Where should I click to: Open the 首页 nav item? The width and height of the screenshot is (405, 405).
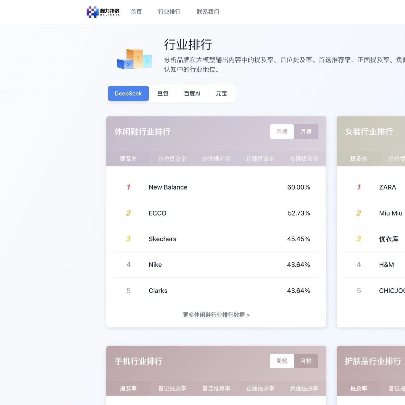(x=136, y=12)
